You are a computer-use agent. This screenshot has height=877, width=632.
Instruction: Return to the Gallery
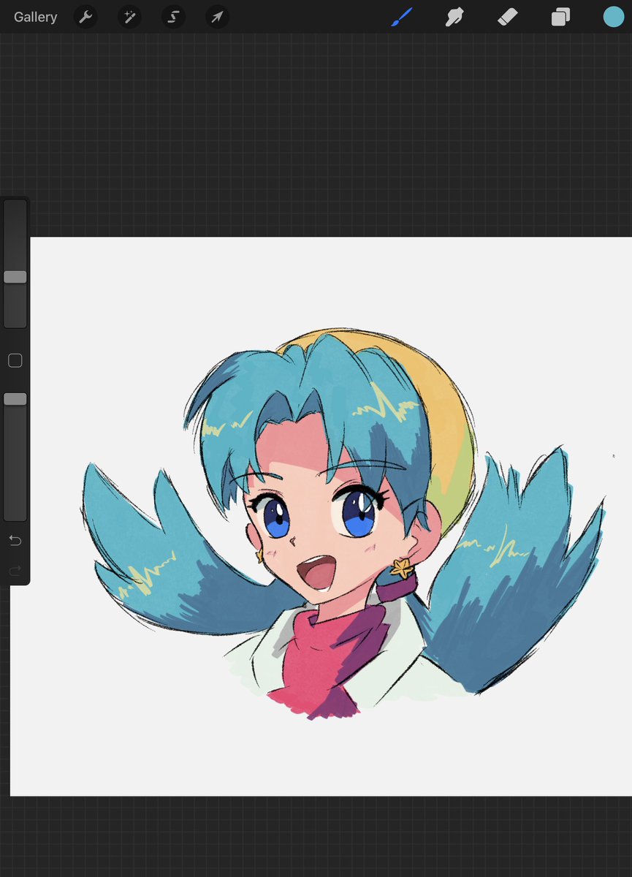click(x=35, y=17)
